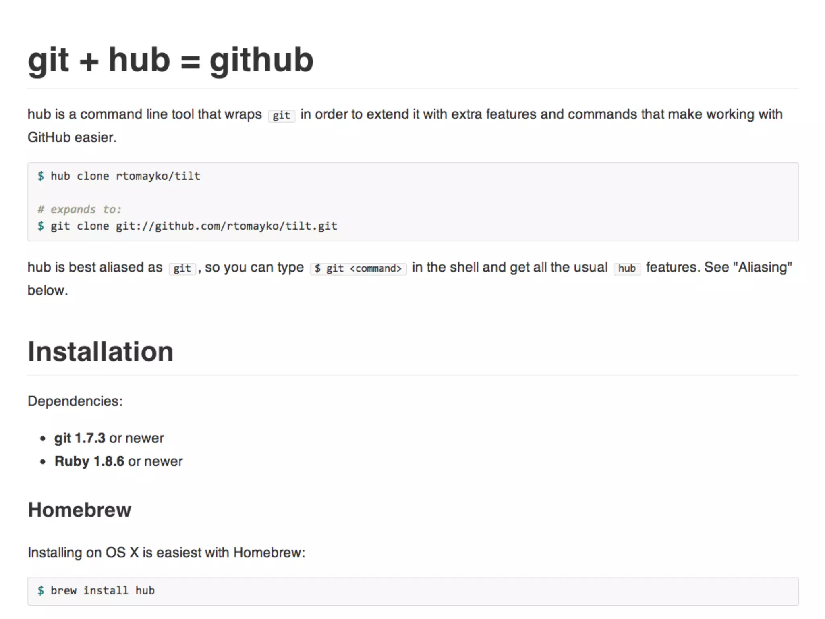Click inline "git" code after "aliased as"
Image resolution: width=825 pixels, height=619 pixels.
(x=182, y=268)
